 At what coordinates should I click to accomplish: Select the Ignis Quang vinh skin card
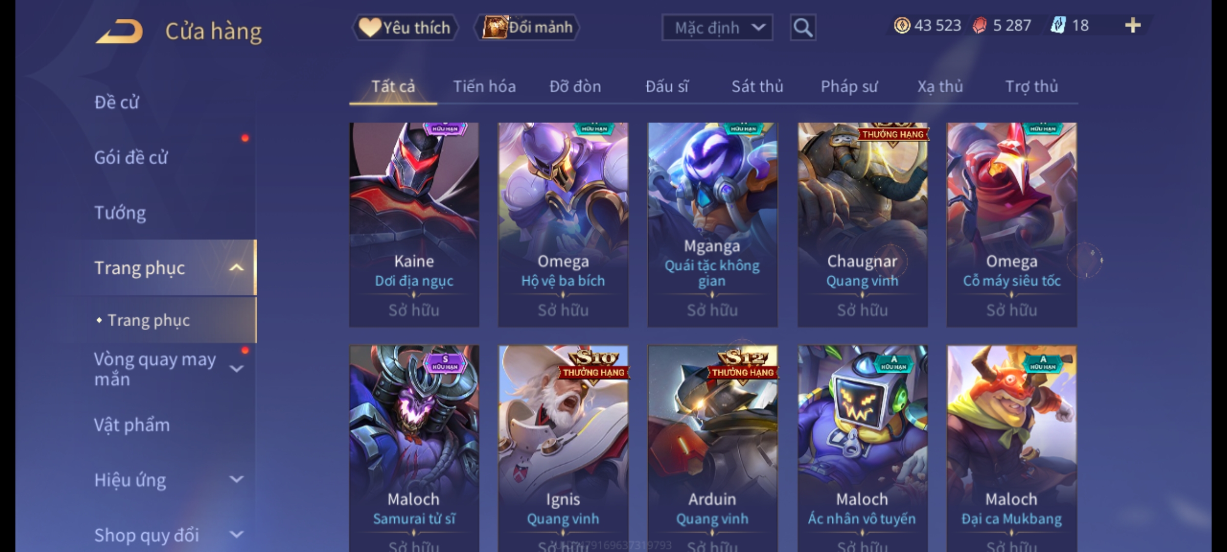pyautogui.click(x=563, y=448)
